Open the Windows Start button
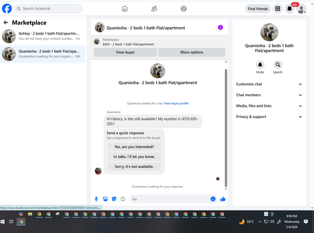The image size is (314, 233). point(3,222)
